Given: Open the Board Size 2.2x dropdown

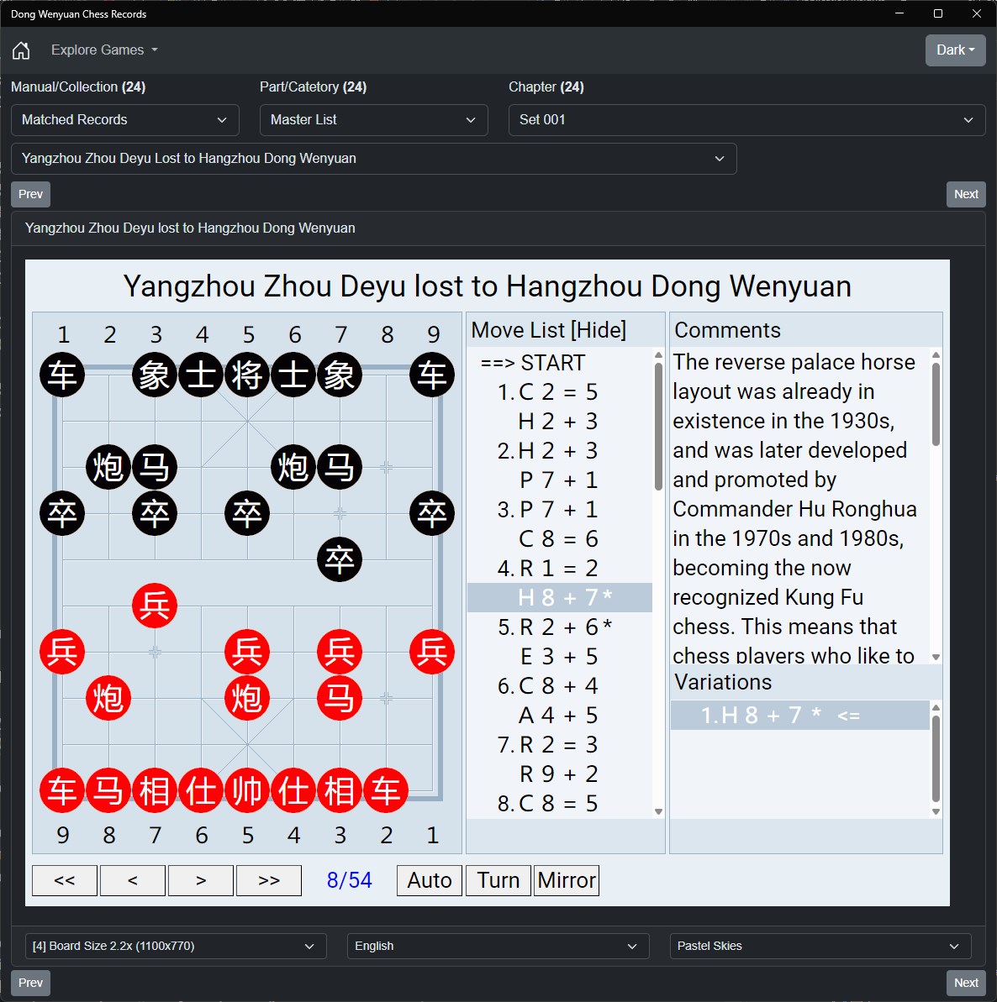Looking at the screenshot, I should (x=176, y=947).
